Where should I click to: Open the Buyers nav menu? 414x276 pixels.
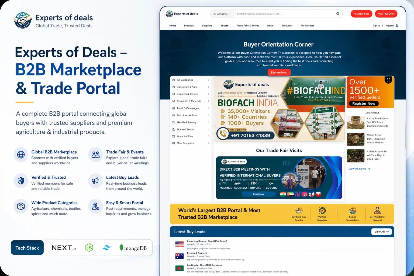pos(224,26)
